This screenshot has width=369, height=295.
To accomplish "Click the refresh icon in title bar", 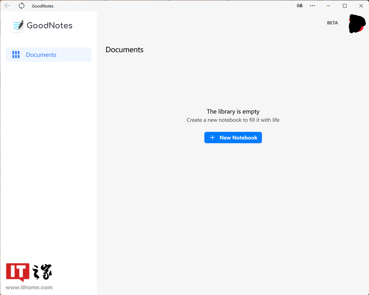I will (x=22, y=6).
